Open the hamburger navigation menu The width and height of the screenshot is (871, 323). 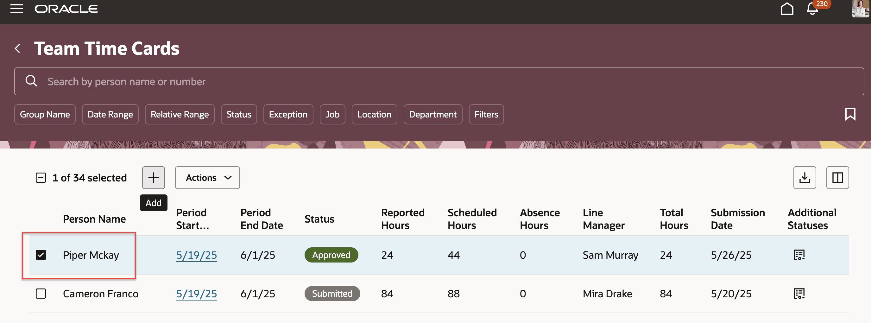click(16, 9)
